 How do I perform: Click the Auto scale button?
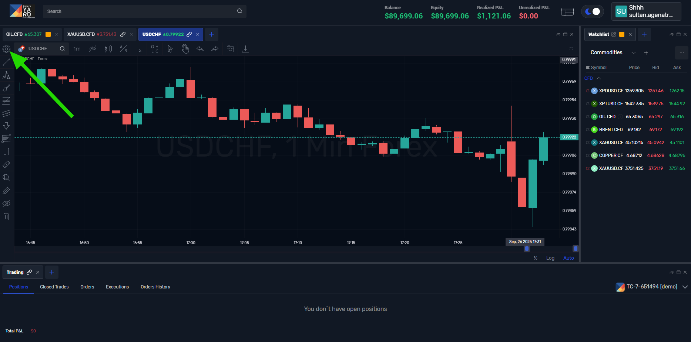[568, 258]
